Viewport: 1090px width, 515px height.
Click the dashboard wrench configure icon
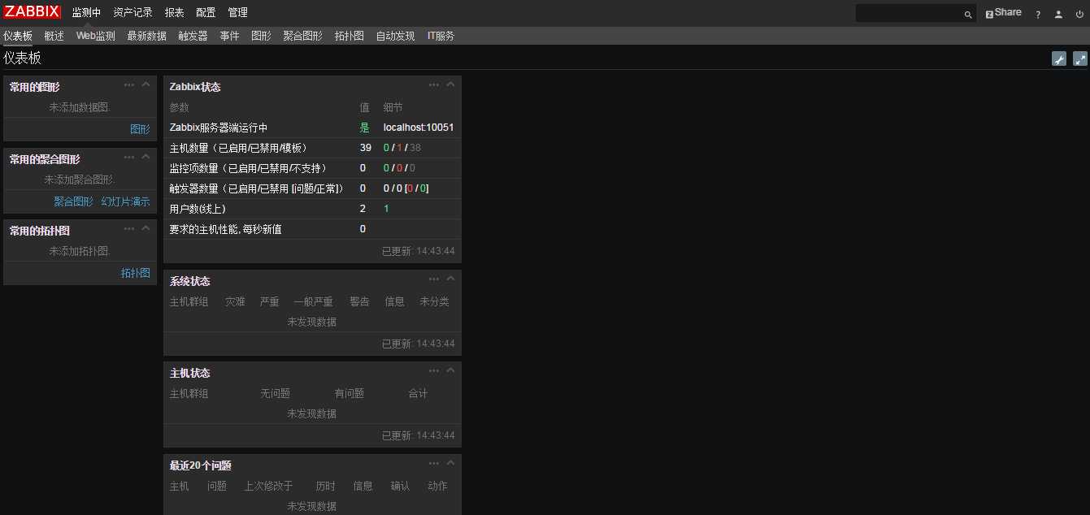(1058, 58)
